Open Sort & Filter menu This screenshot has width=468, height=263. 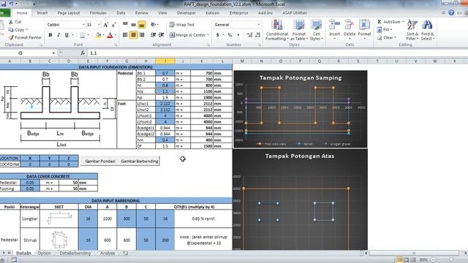(x=412, y=30)
